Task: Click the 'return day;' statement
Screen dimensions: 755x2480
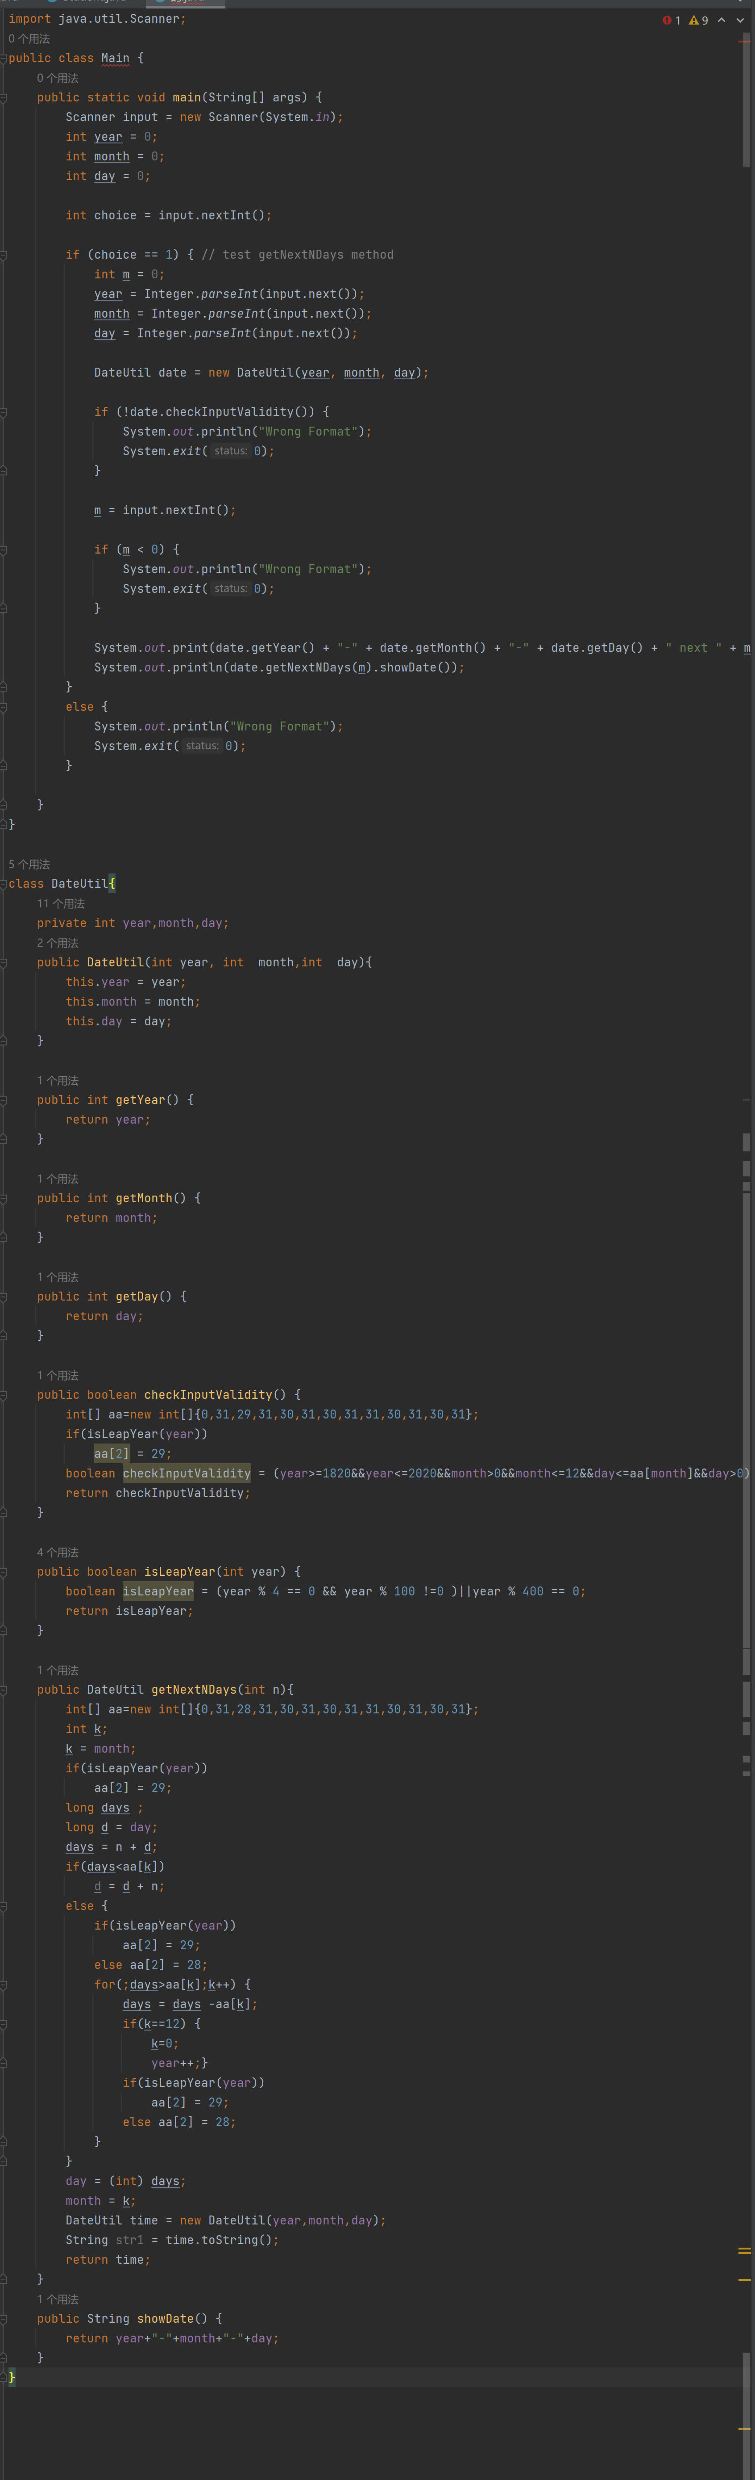Action: 105,1316
